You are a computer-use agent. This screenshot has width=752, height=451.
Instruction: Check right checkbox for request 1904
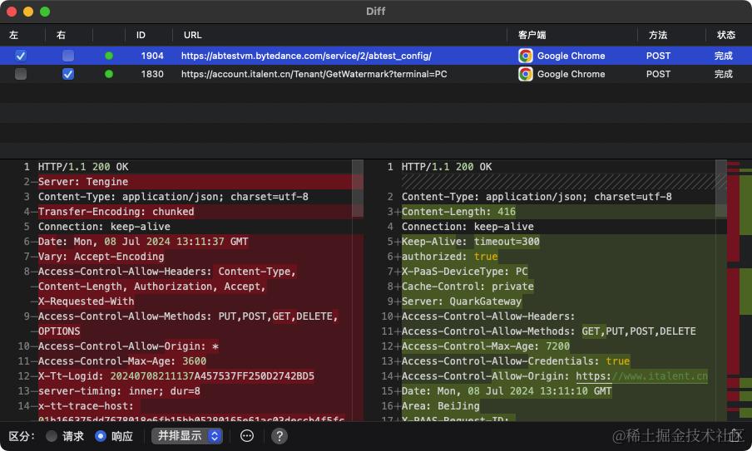click(68, 56)
